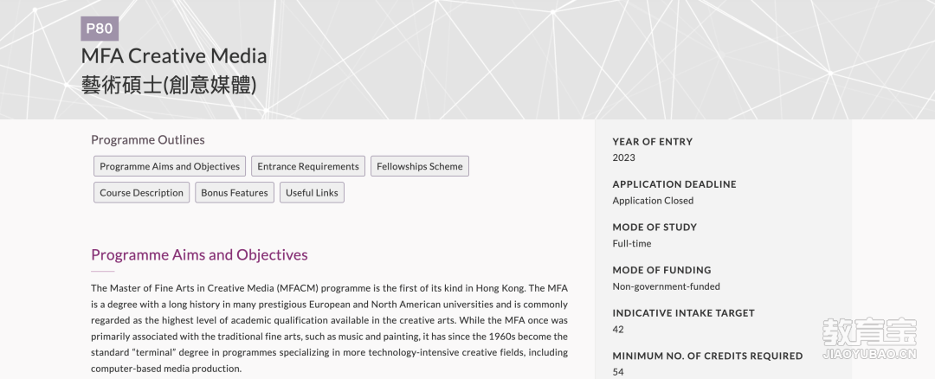View the Course Description section
Screen dimensions: 935x379
[x=141, y=192]
